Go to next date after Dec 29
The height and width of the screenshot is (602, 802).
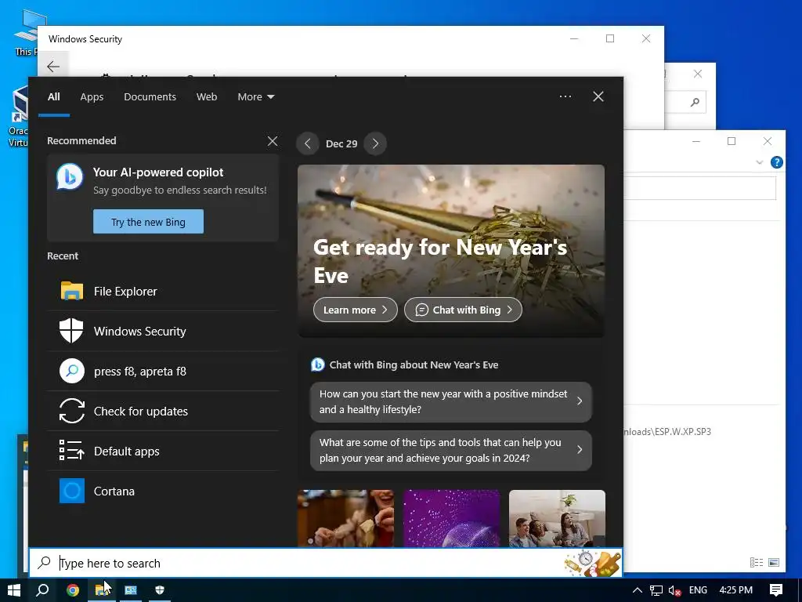(375, 144)
